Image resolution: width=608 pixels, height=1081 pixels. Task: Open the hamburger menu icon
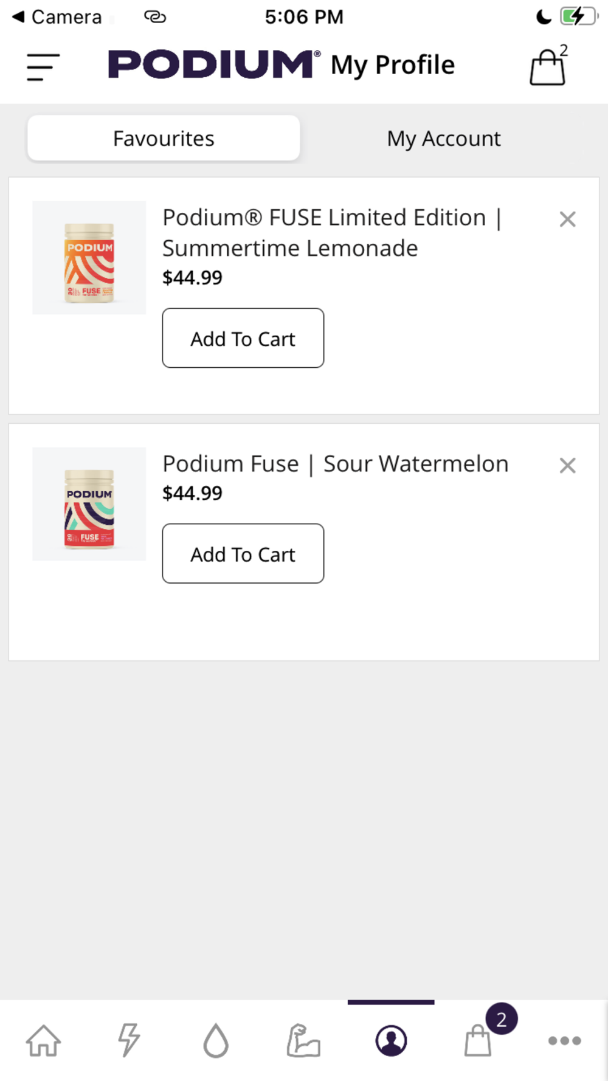coord(43,67)
